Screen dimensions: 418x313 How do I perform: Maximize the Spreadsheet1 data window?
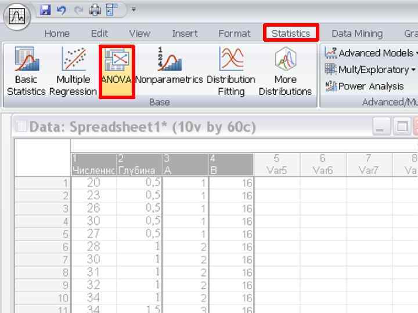point(402,126)
